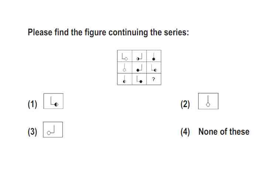The height and width of the screenshot is (184, 277).
Task: Click bottom-left grid cell with half-filled circle
Action: (124, 79)
